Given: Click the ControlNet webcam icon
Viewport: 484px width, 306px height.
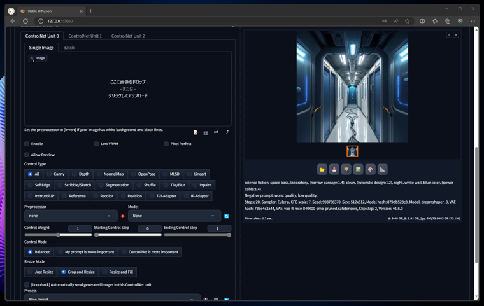Looking at the screenshot, I should tap(206, 132).
